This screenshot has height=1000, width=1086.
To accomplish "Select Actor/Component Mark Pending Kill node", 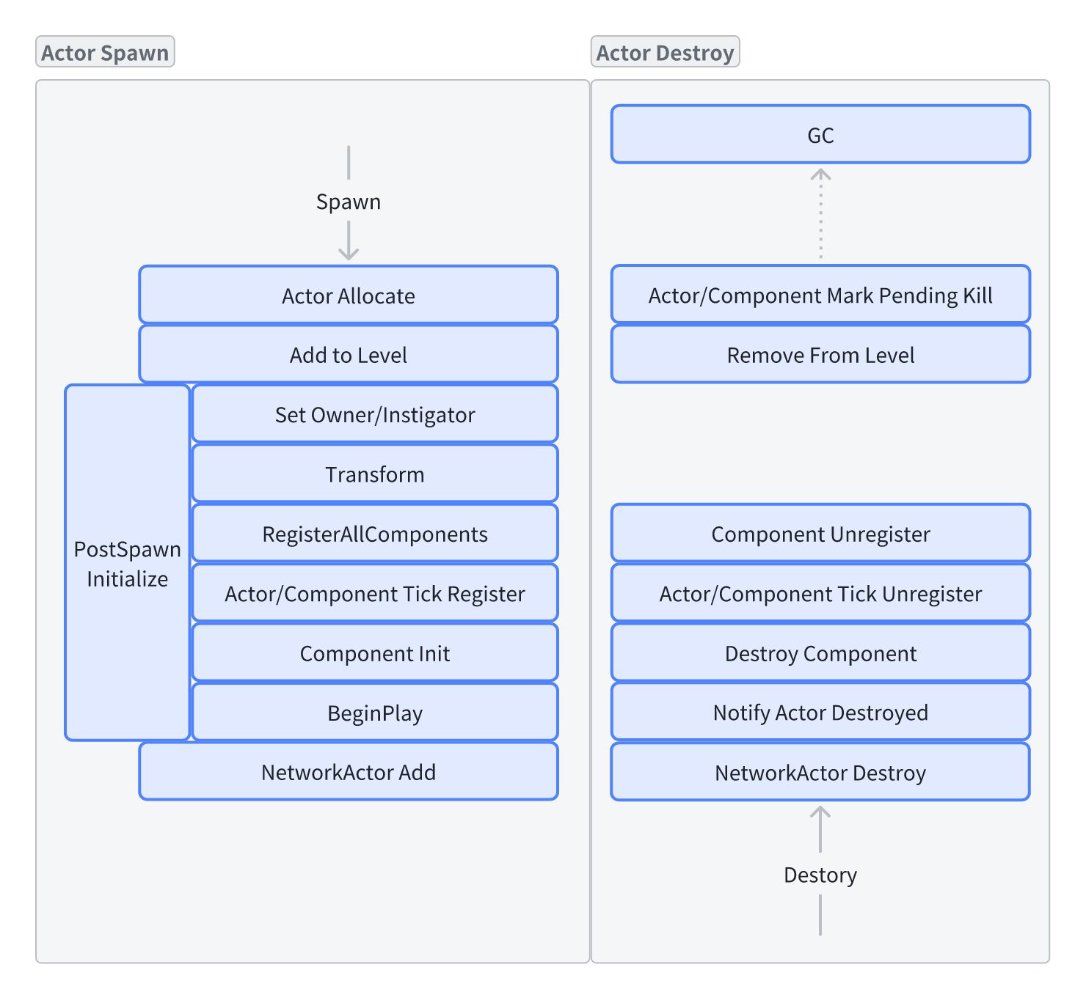I will 820,294.
